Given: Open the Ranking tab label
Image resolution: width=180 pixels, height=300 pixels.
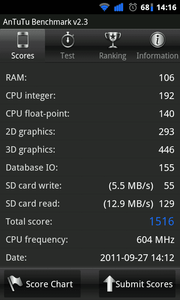Looking at the screenshot, I should 112,56.
